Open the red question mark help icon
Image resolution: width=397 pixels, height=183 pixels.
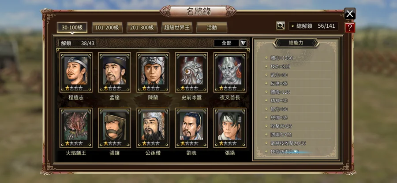[x=350, y=28]
